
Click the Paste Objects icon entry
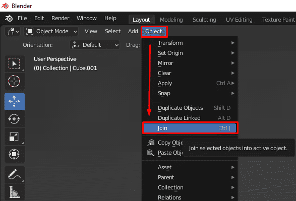(151, 153)
